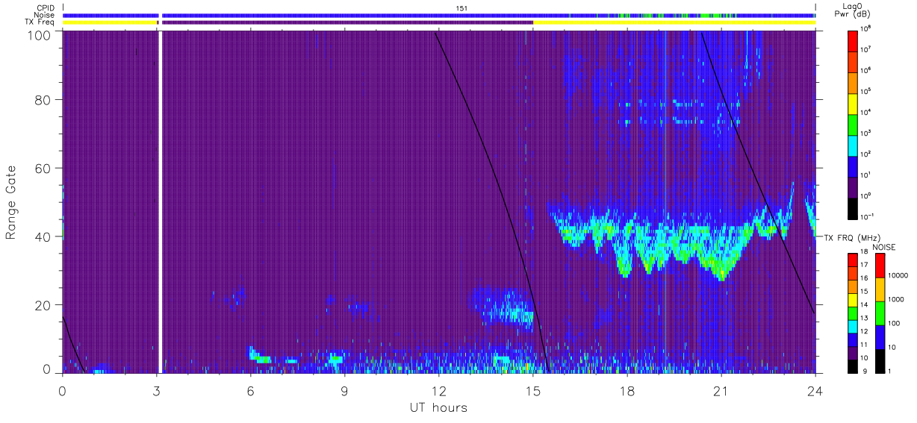
Task: Click the white data gap near 3 UT
Action: click(x=160, y=201)
